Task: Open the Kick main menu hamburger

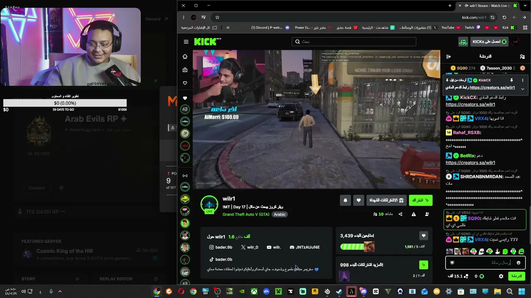Action: click(x=186, y=41)
